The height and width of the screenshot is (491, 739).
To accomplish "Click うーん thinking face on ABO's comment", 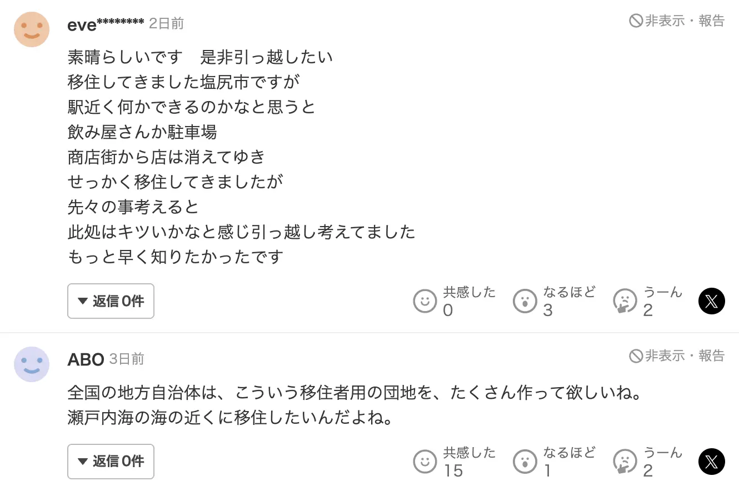I will pos(625,462).
